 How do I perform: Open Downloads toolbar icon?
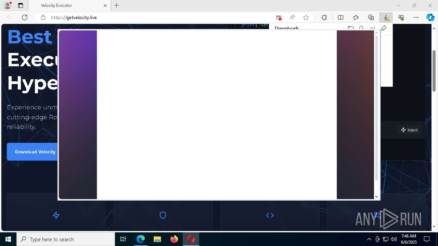click(386, 17)
